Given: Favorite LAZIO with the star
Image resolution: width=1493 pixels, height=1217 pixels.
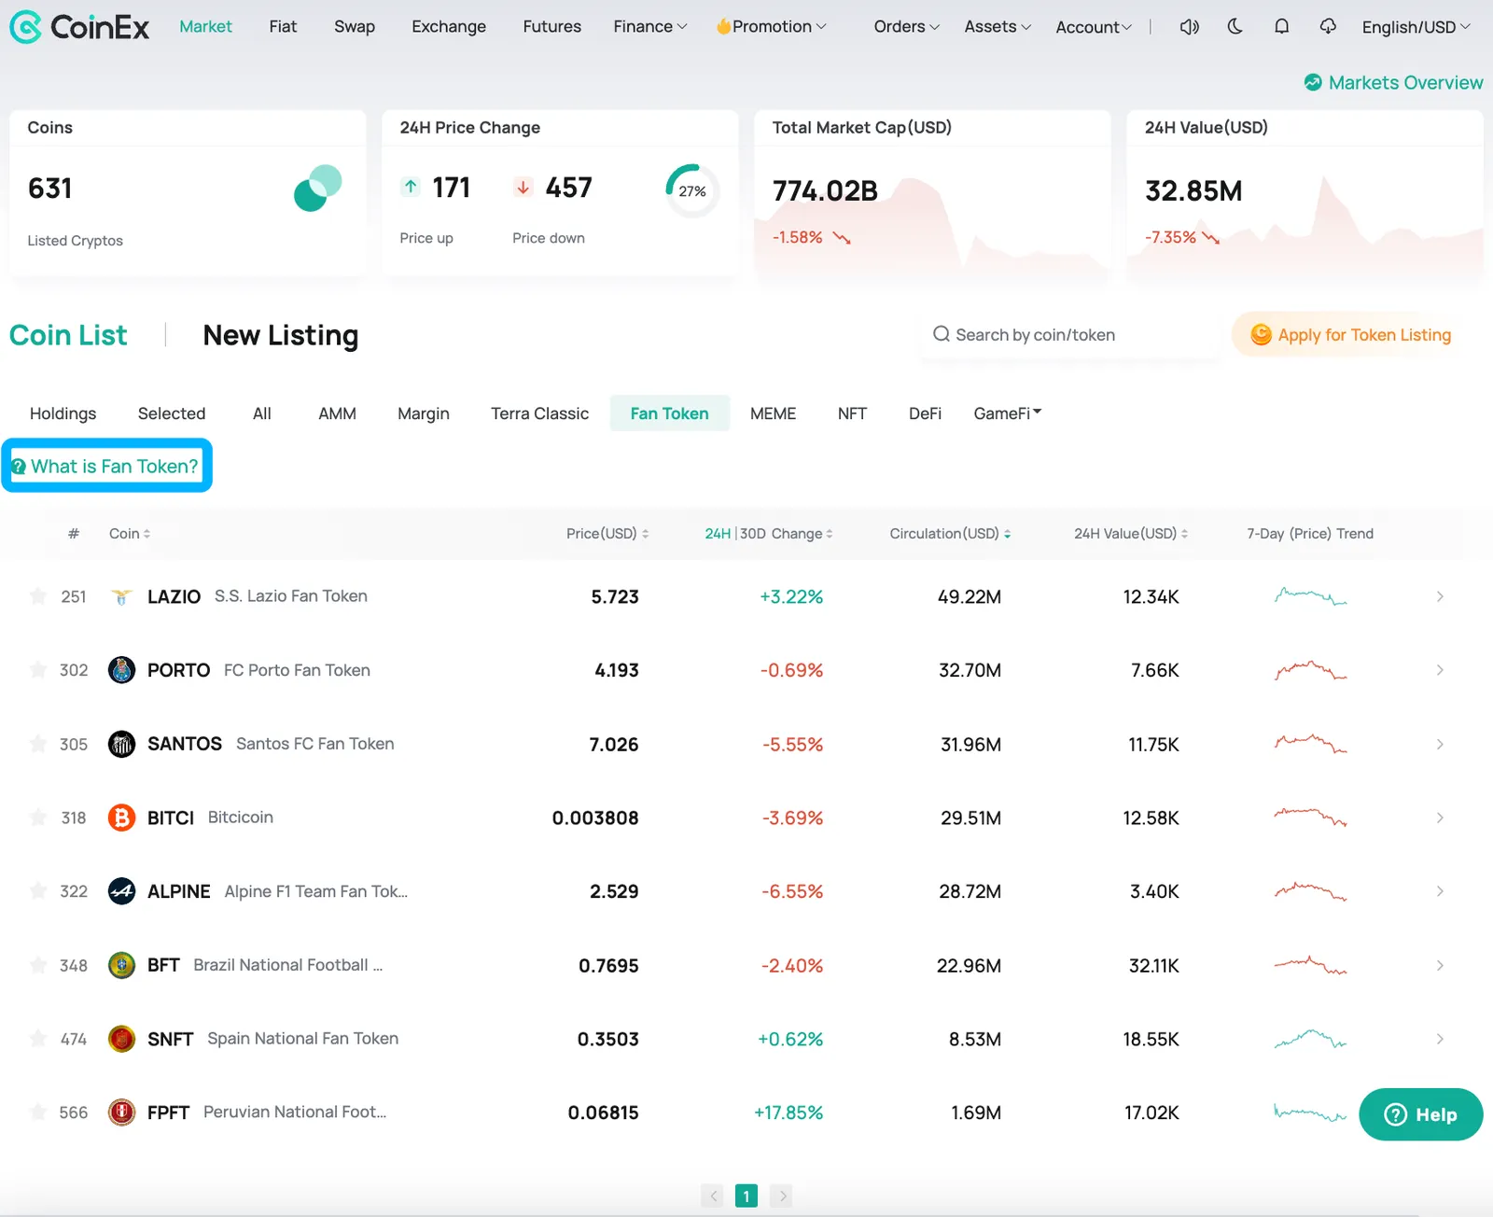Looking at the screenshot, I should (x=38, y=595).
